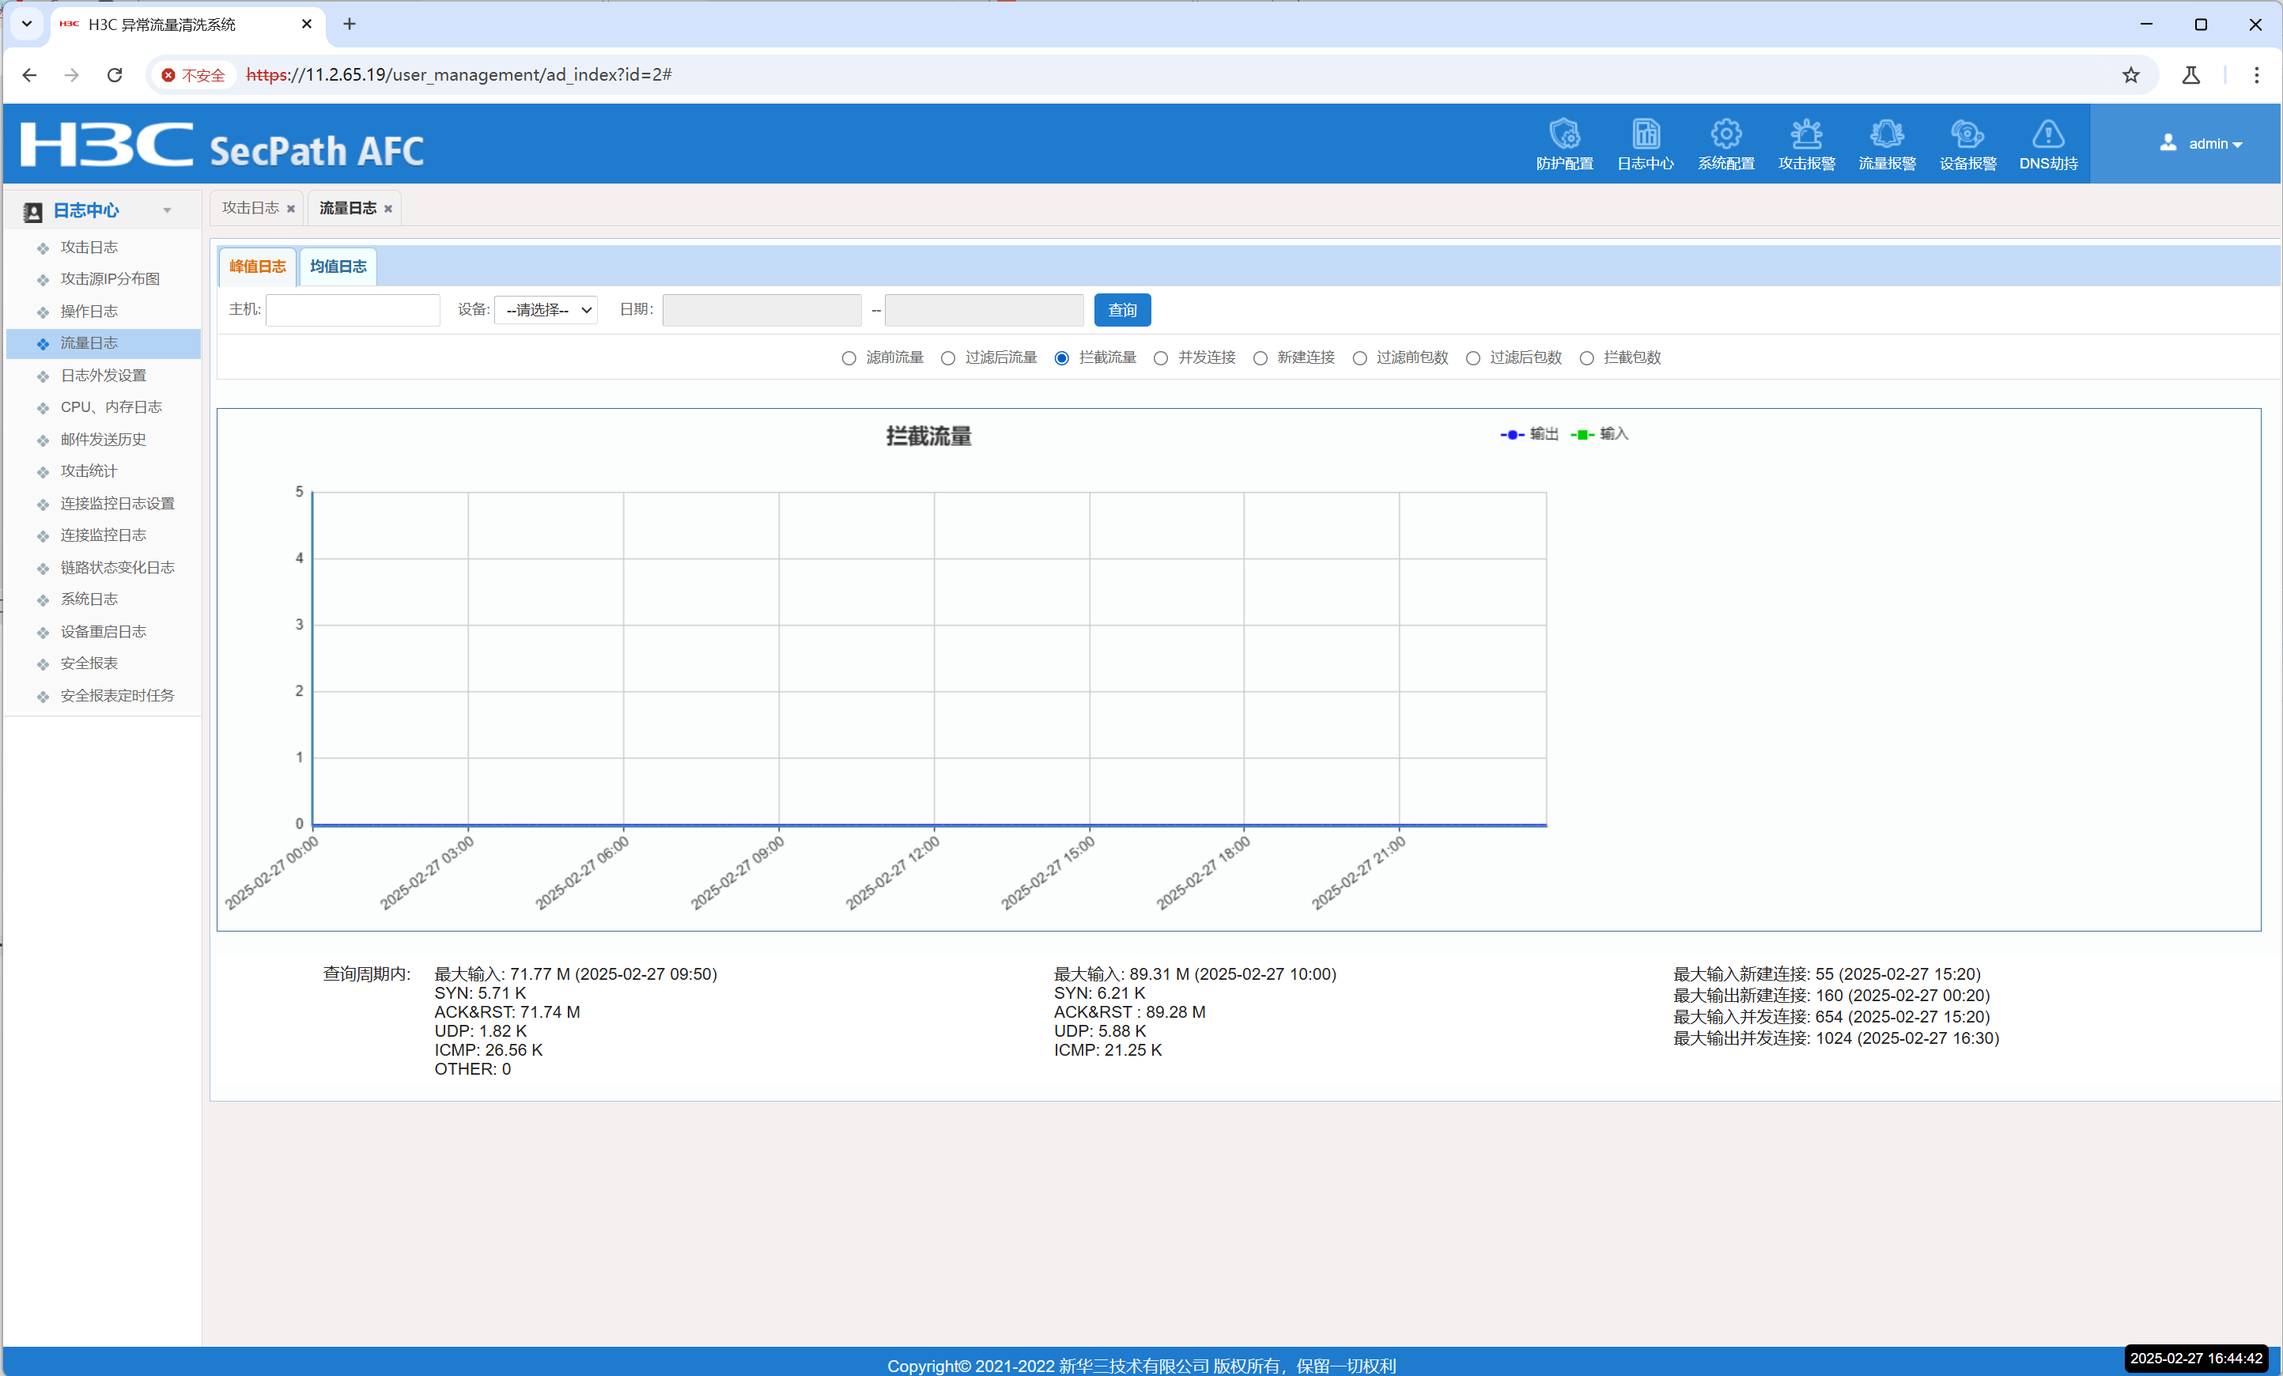Open 安全报表 in the sidebar

(x=89, y=663)
